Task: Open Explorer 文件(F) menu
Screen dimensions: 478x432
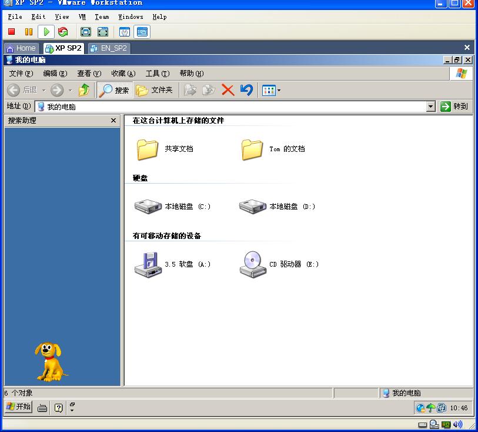Action: coord(21,74)
